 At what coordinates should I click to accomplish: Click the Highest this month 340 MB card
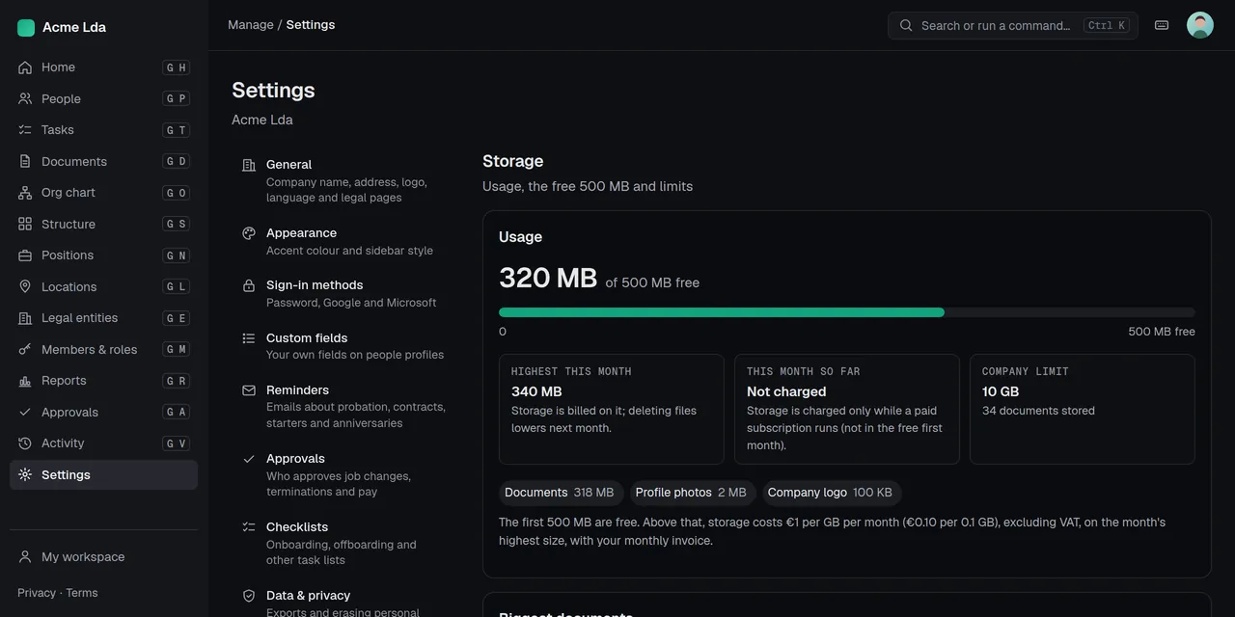pos(612,410)
